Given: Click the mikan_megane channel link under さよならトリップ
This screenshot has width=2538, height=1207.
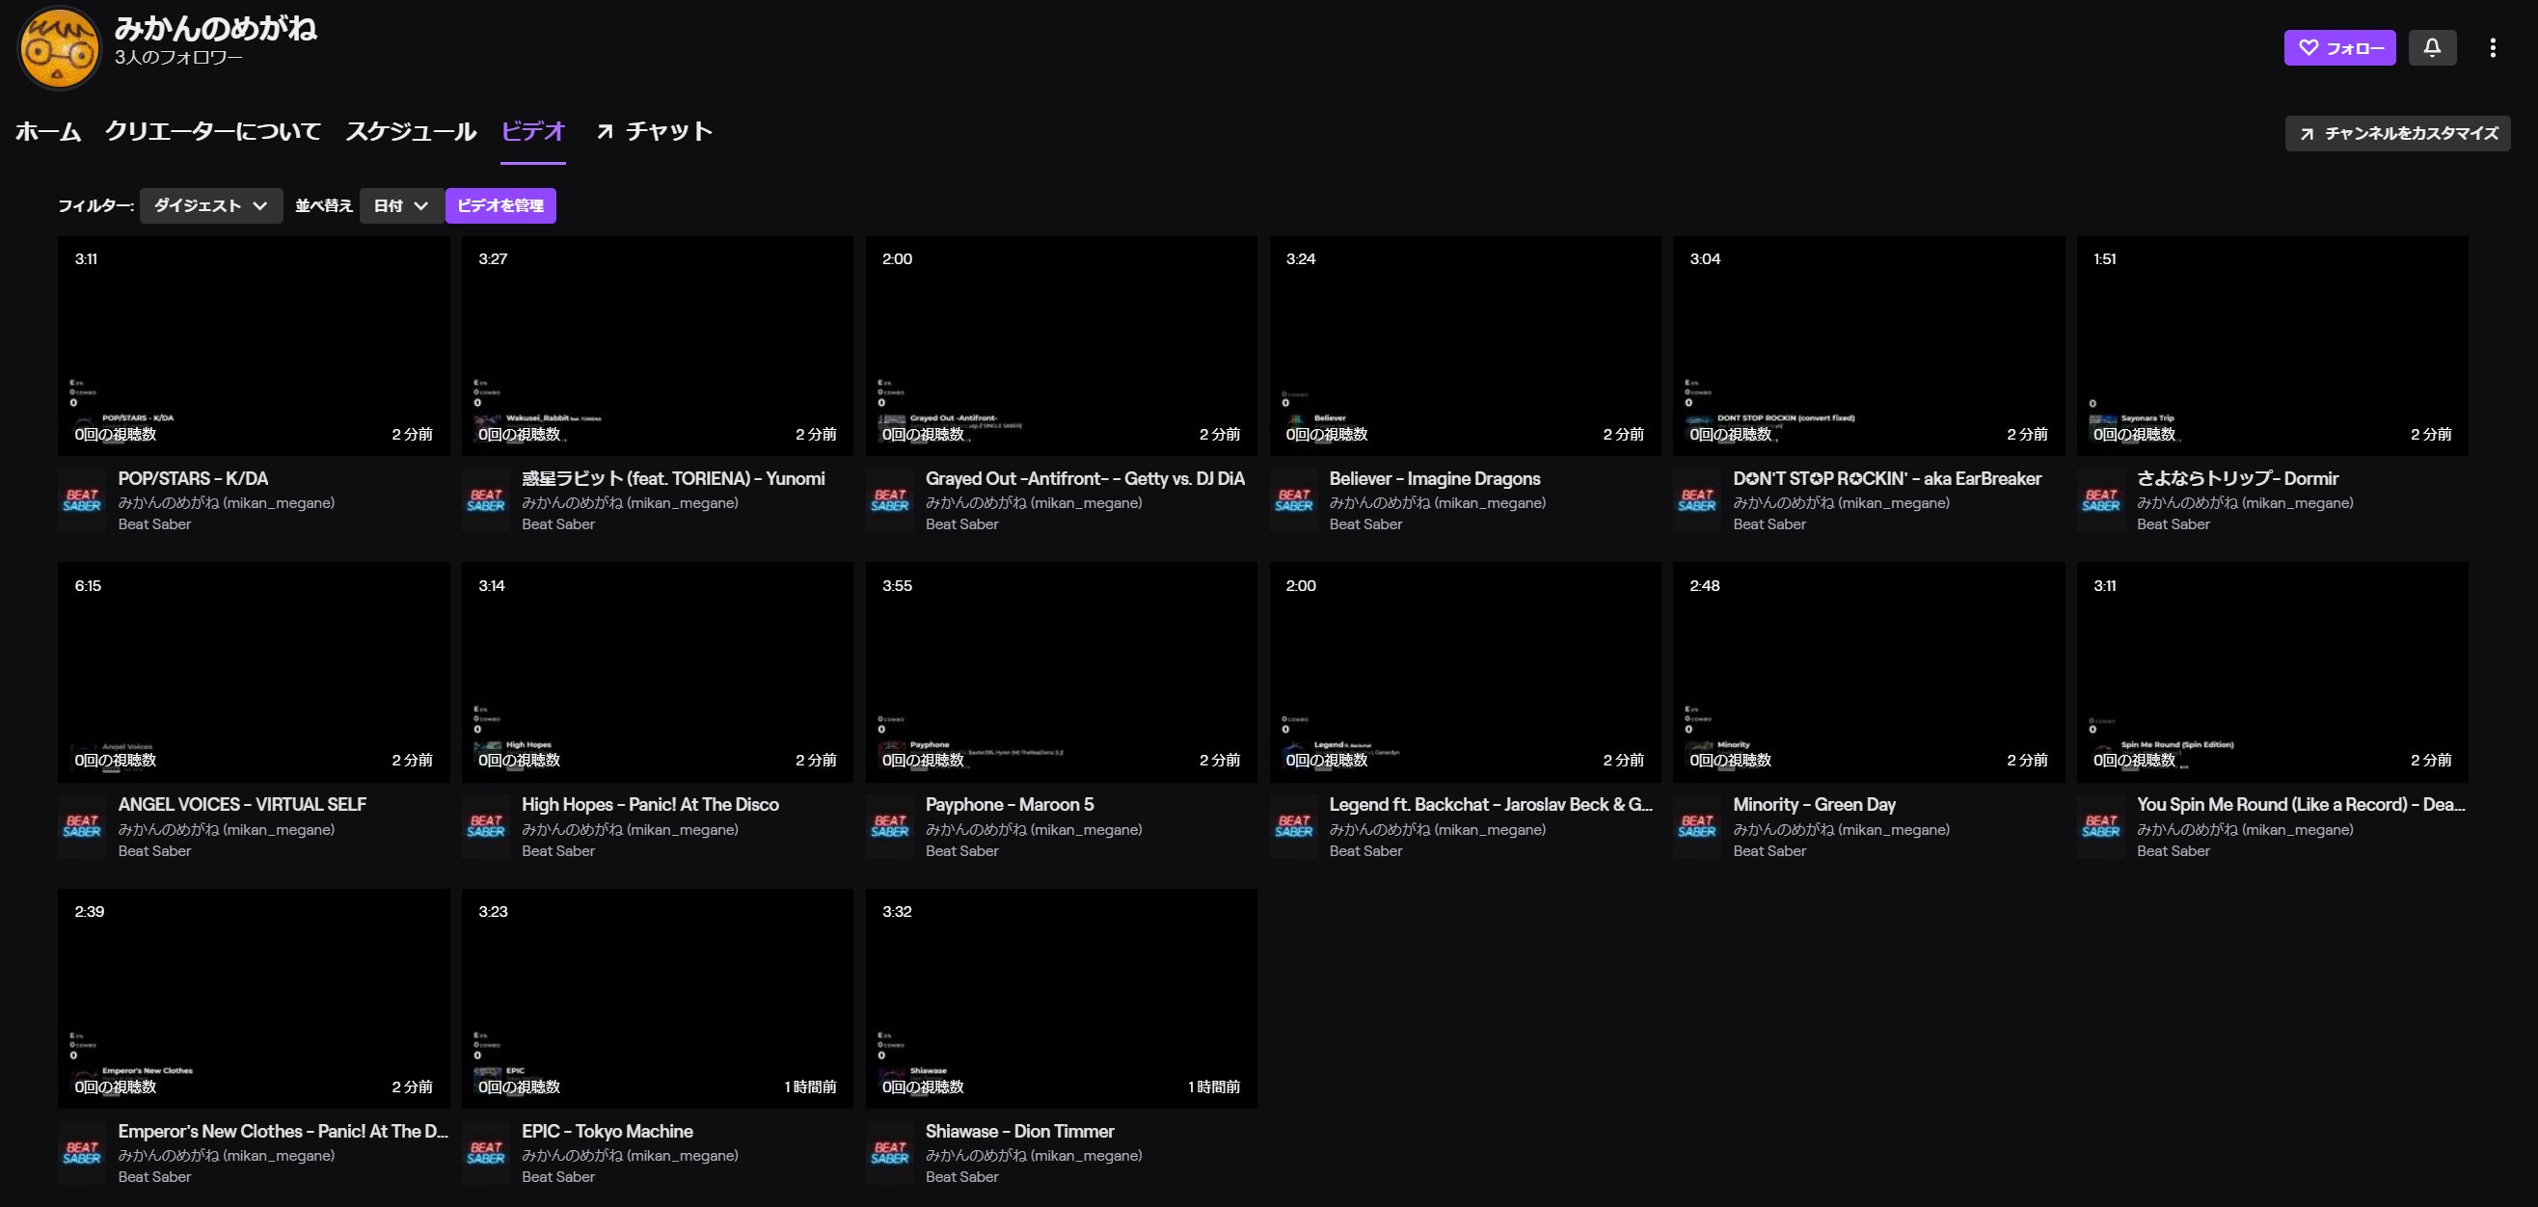Looking at the screenshot, I should (x=2246, y=503).
